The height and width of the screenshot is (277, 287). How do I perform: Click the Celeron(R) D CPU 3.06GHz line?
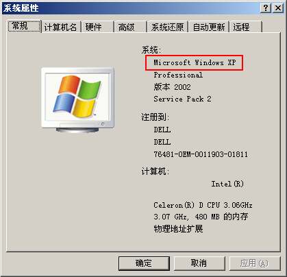coord(203,205)
